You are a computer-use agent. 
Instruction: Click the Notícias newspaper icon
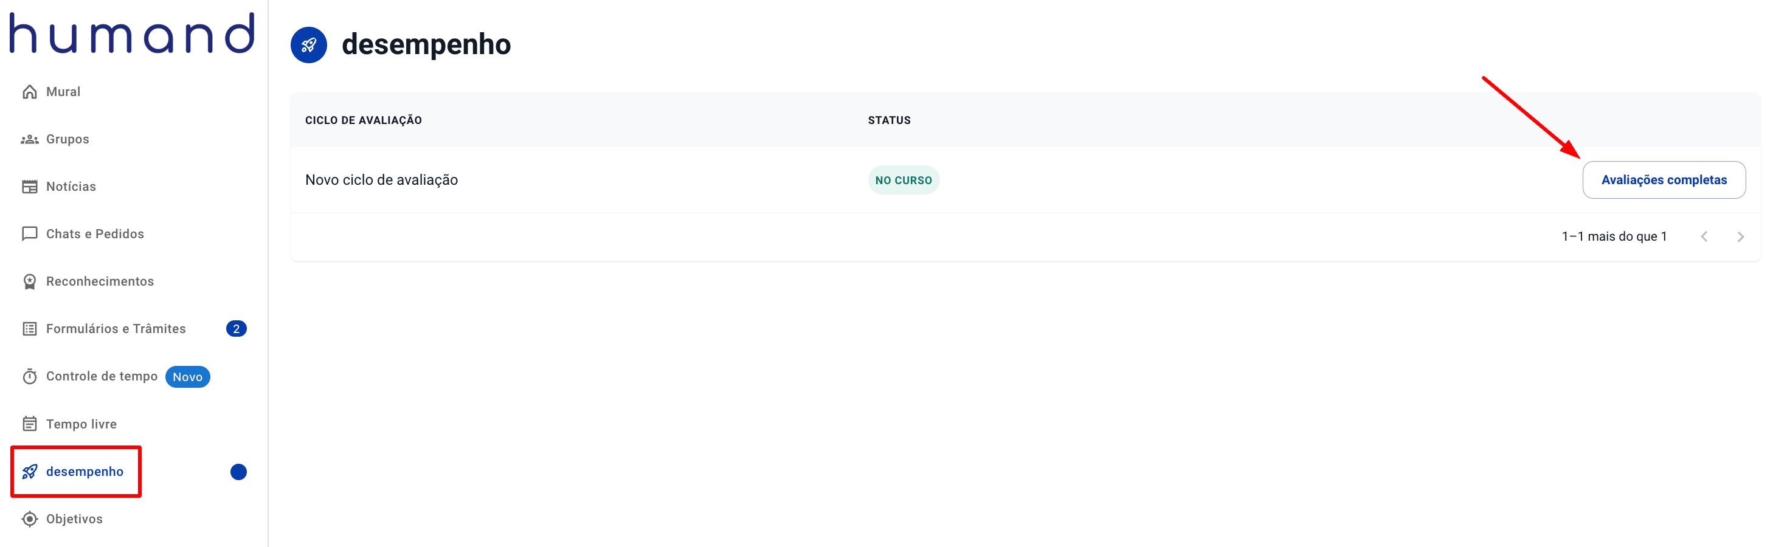point(30,187)
